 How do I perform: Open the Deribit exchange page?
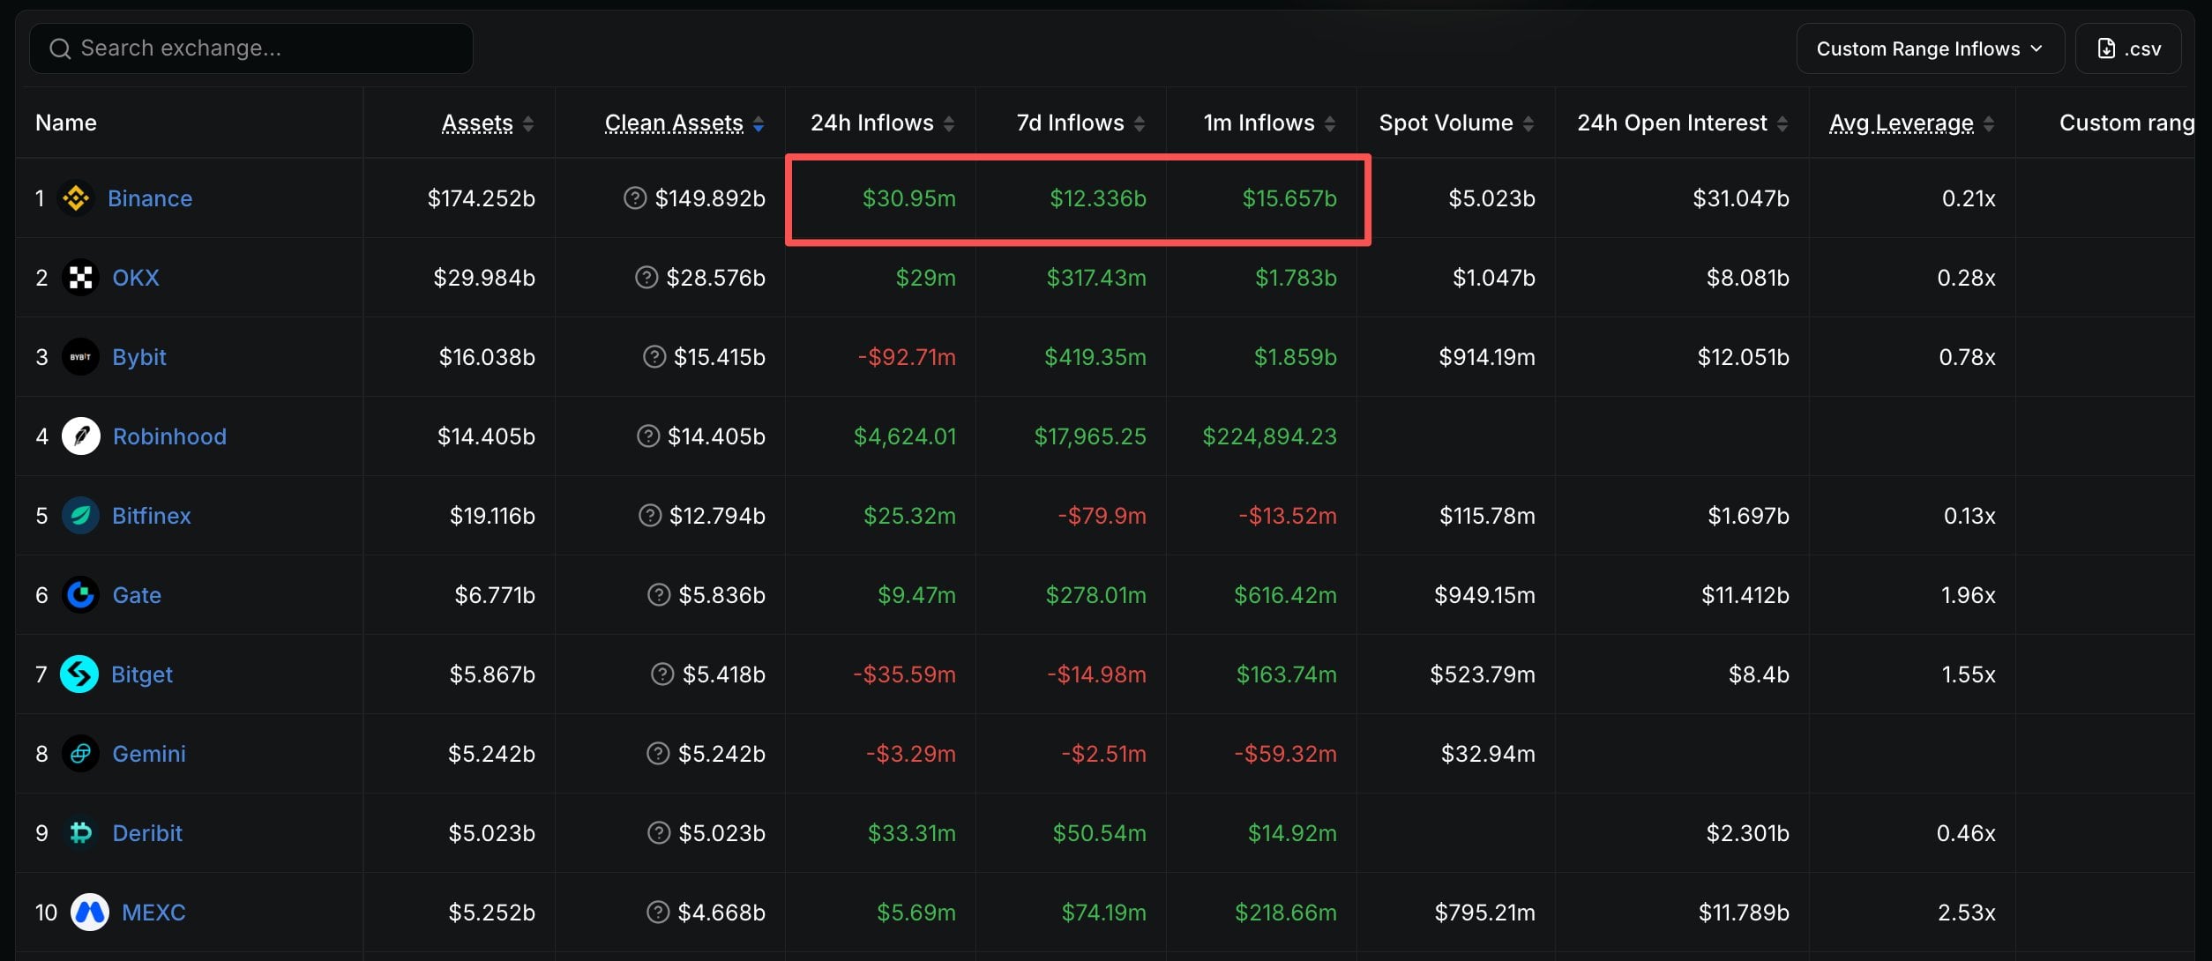click(x=147, y=833)
